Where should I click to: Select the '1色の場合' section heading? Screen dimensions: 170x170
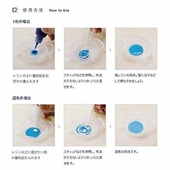pyautogui.click(x=21, y=21)
